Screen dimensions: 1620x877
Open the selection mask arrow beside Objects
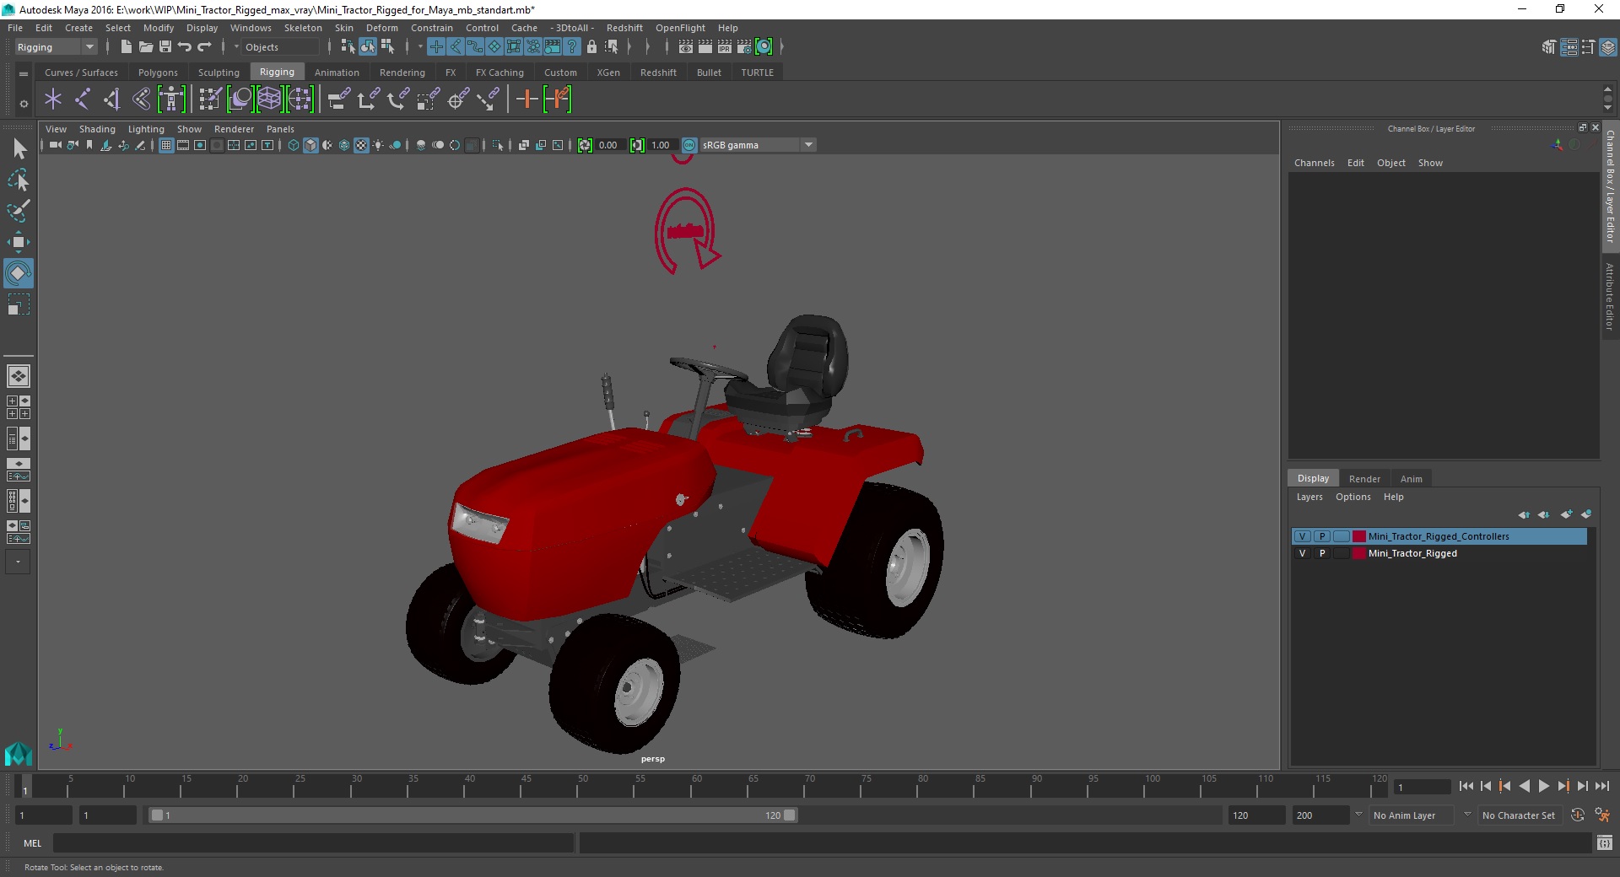[x=236, y=47]
